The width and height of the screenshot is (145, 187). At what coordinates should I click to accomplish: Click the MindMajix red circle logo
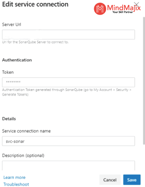pyautogui.click(x=100, y=9)
